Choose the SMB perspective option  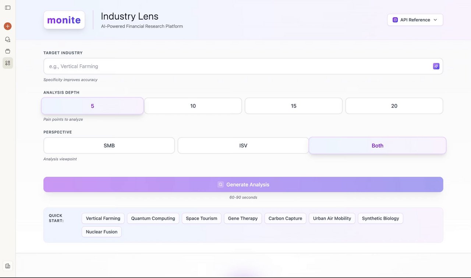coord(109,146)
